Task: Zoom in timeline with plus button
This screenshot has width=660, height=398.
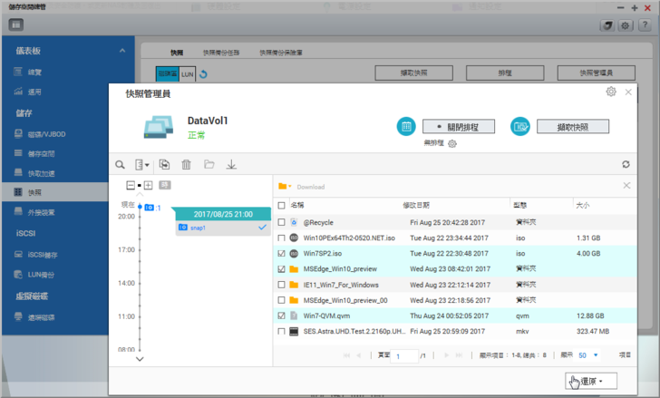Action: [148, 185]
